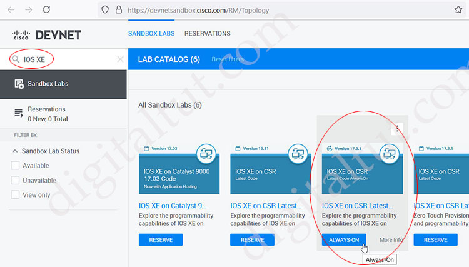Tick the Available status checkbox

[x=15, y=165]
